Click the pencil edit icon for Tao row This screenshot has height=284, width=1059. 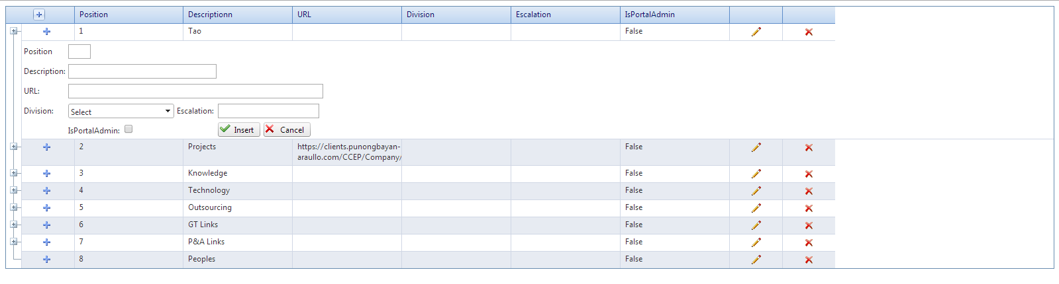[x=756, y=32]
